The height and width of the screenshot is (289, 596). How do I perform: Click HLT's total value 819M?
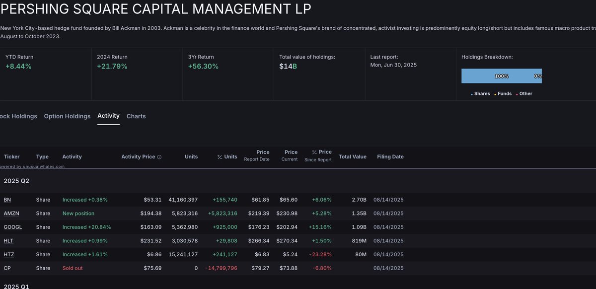(359, 241)
